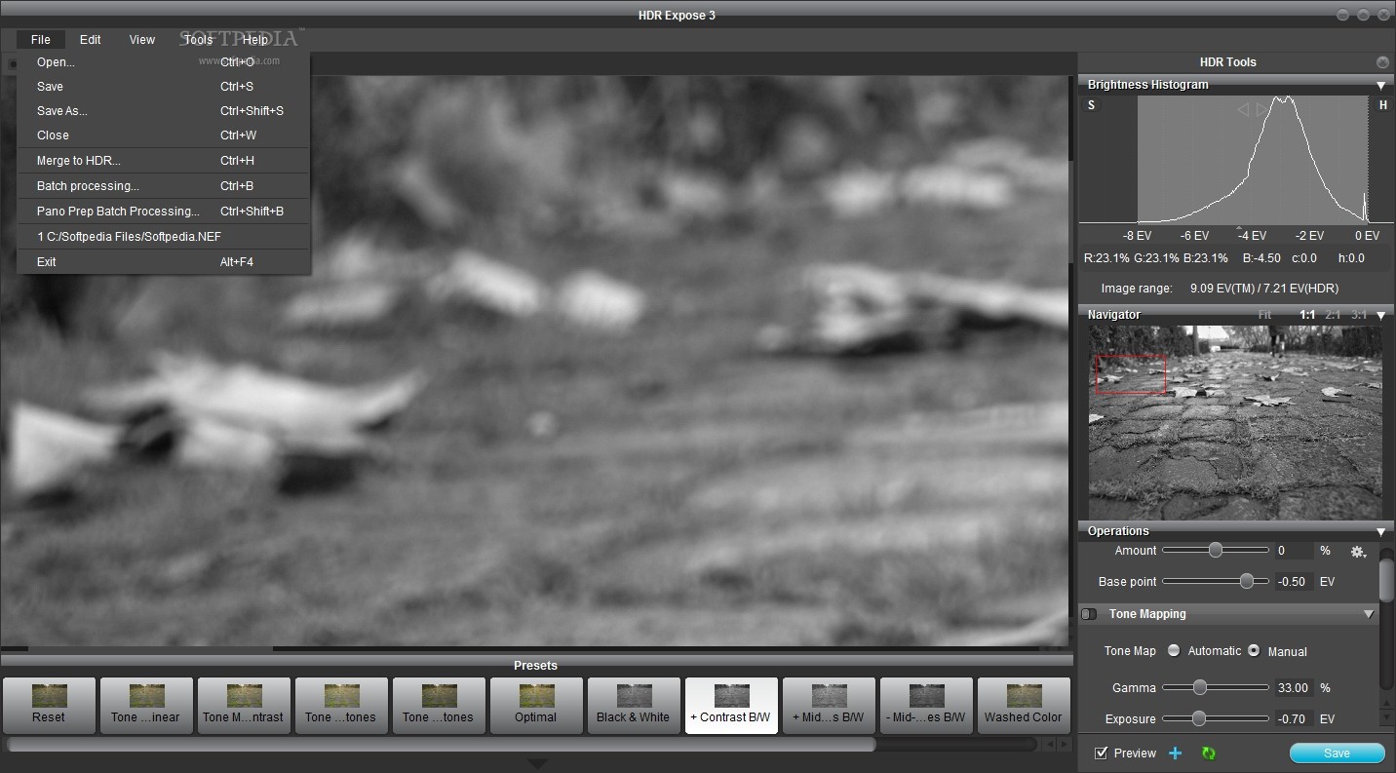Apply the Optimal preset
The image size is (1396, 773).
click(x=536, y=706)
